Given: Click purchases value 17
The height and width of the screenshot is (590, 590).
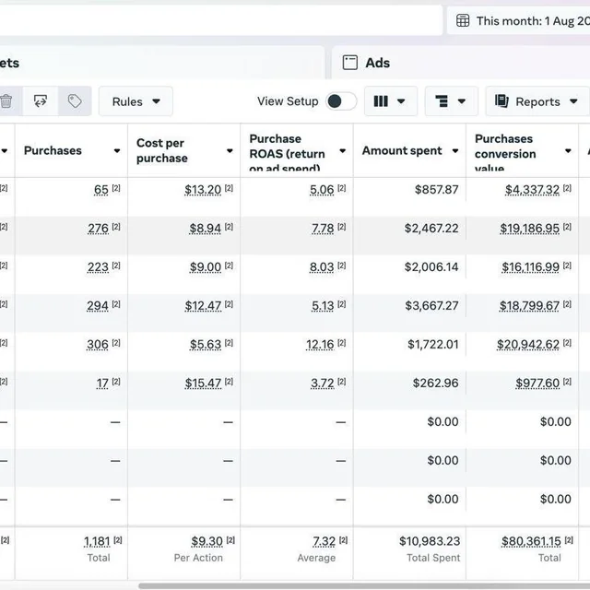Looking at the screenshot, I should (x=102, y=383).
